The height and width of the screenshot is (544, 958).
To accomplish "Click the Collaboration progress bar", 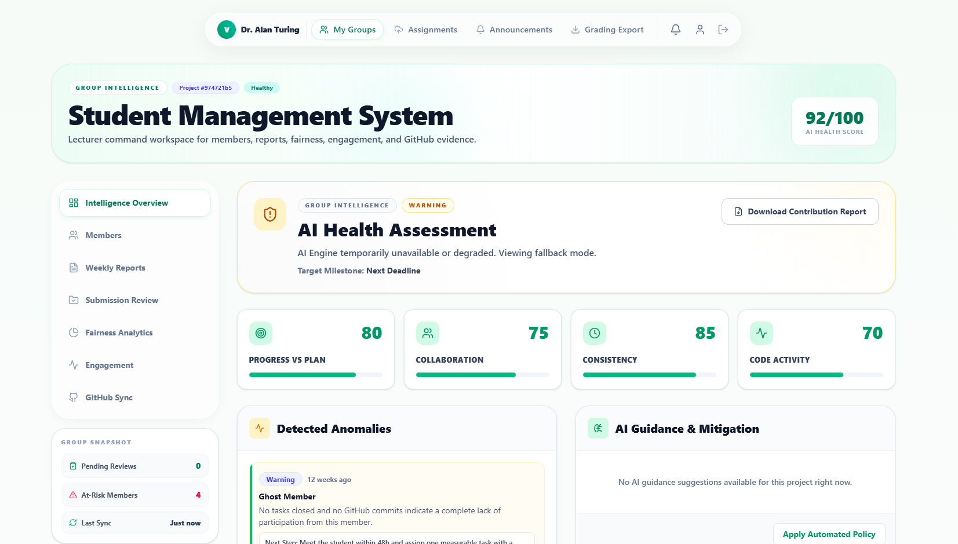I will (483, 375).
